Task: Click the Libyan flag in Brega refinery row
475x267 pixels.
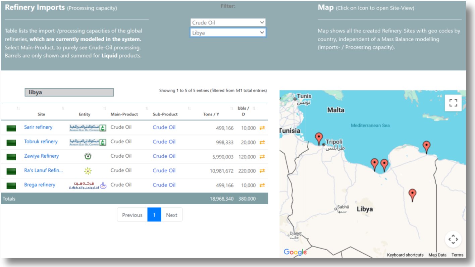Action: [x=11, y=185]
